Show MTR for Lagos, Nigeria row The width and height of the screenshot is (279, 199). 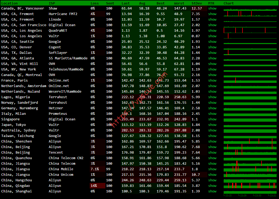(212, 97)
